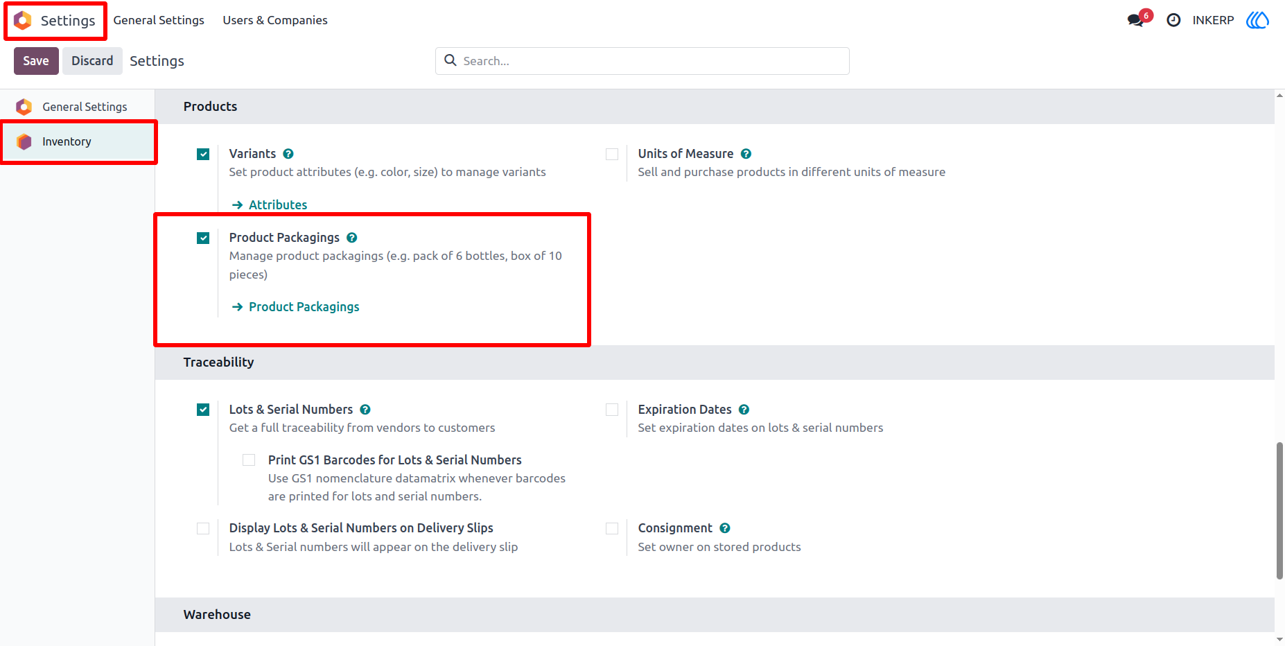Screen dimensions: 1285x646
Task: Open help for Variants setting
Action: [x=288, y=154]
